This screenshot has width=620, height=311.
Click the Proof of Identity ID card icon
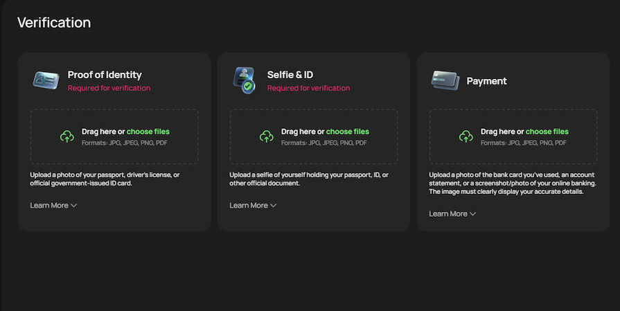tap(46, 80)
